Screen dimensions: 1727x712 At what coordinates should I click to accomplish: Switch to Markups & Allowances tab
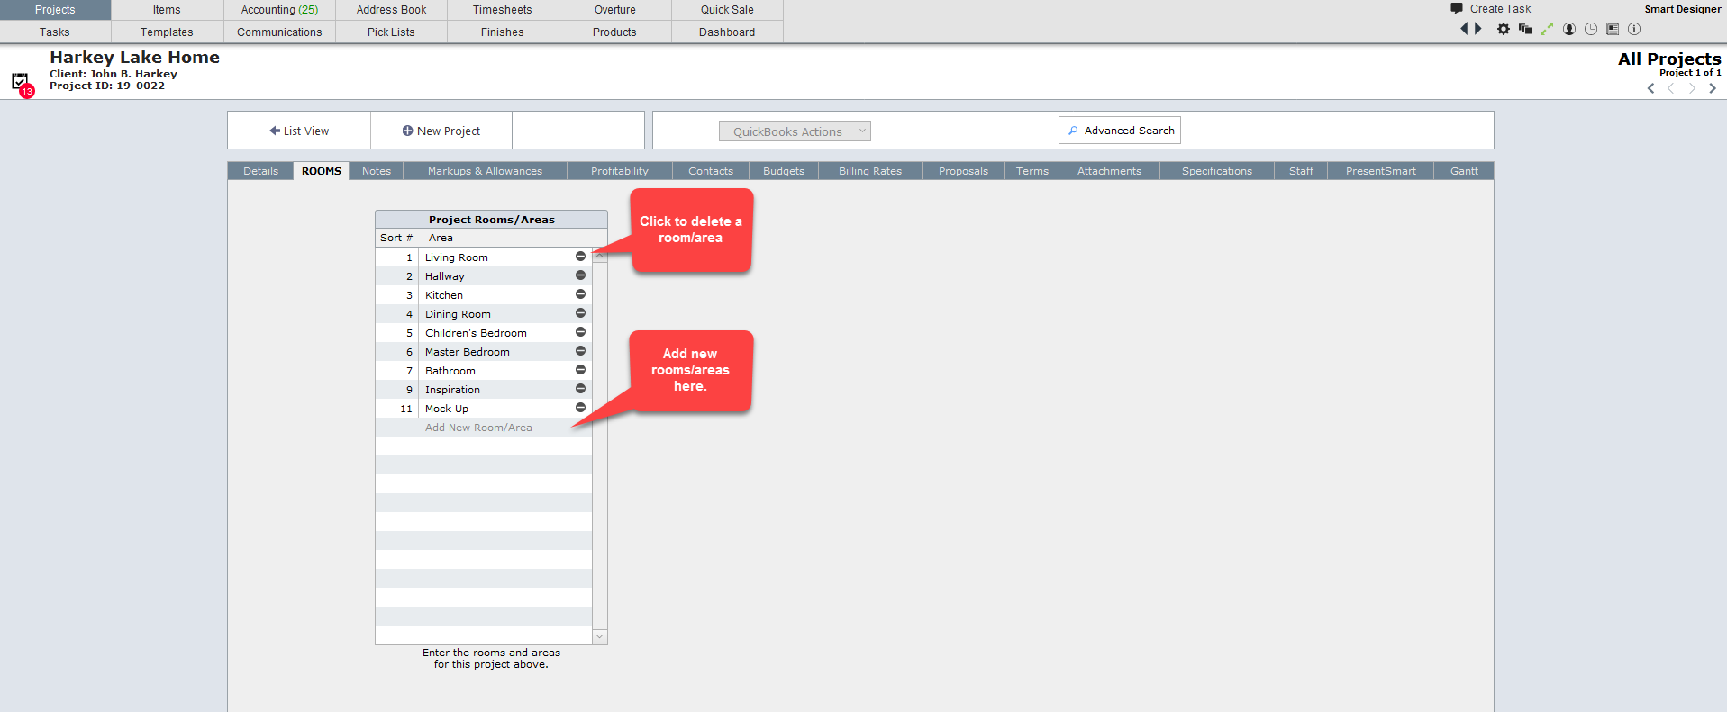[x=485, y=171]
